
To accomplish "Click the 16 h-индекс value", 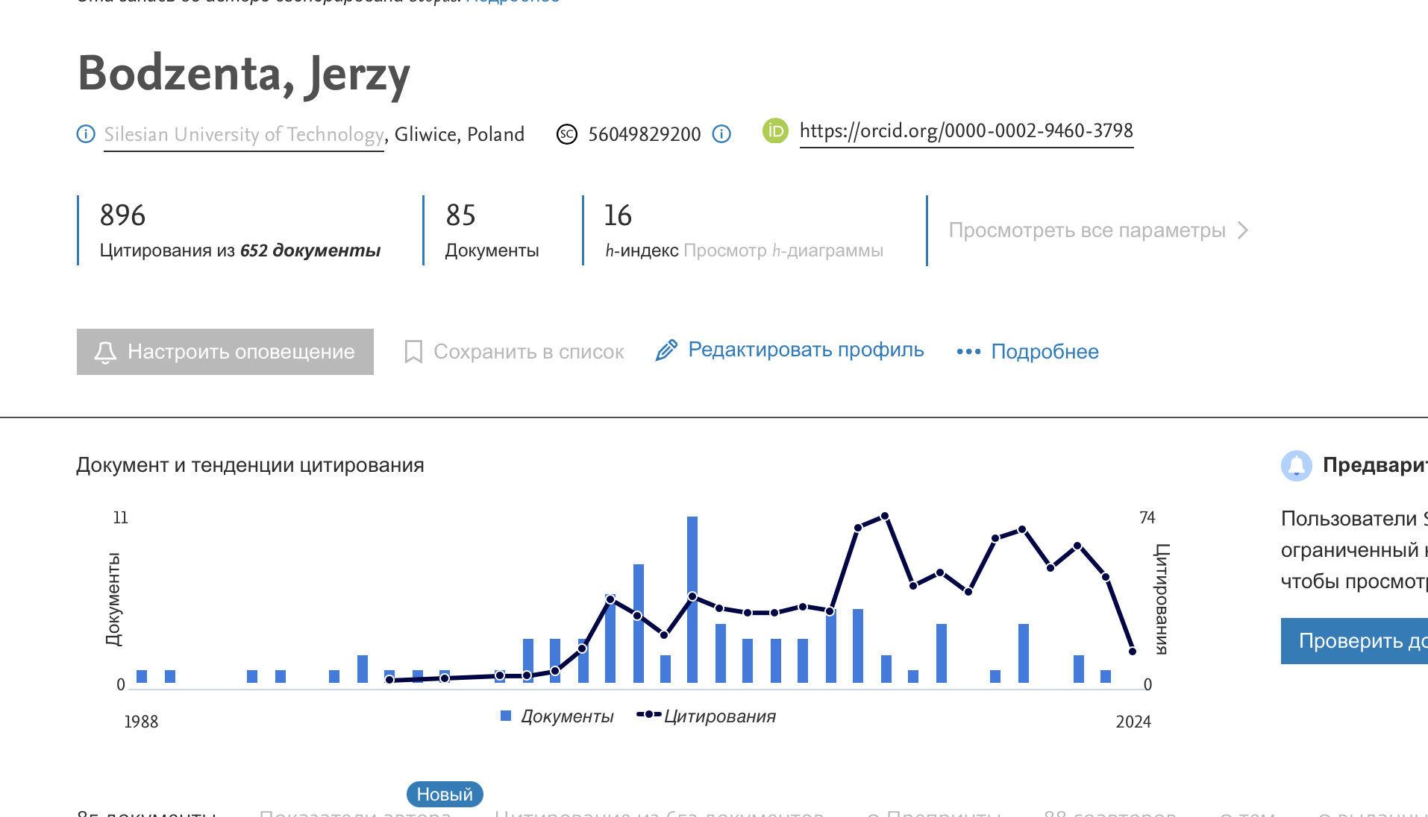I will point(618,215).
